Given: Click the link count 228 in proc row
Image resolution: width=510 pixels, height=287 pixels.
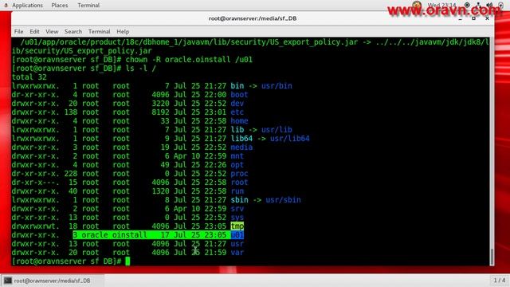Looking at the screenshot, I should (x=71, y=174).
